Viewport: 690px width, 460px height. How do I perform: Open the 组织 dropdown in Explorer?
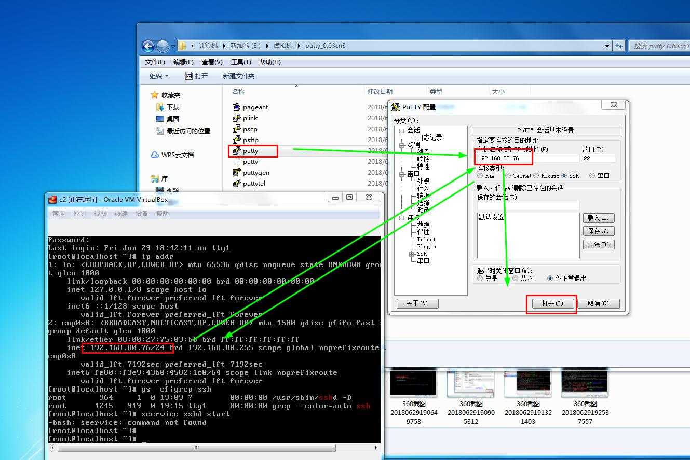(x=159, y=76)
